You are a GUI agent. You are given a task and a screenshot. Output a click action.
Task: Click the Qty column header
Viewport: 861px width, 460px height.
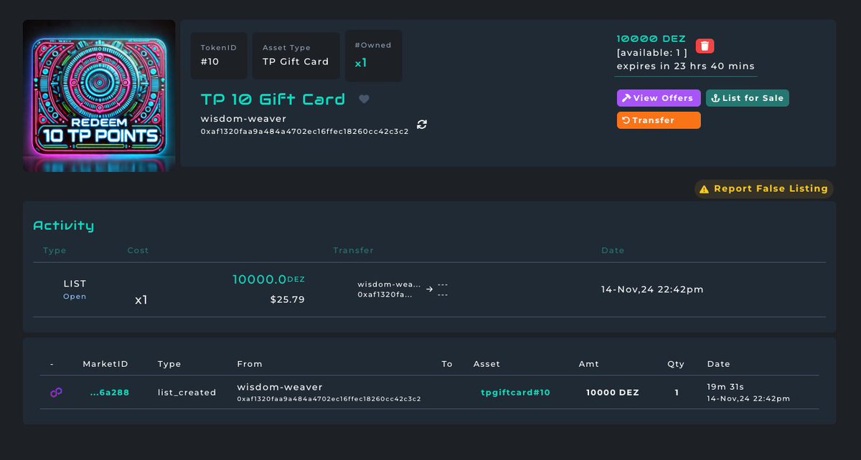676,364
